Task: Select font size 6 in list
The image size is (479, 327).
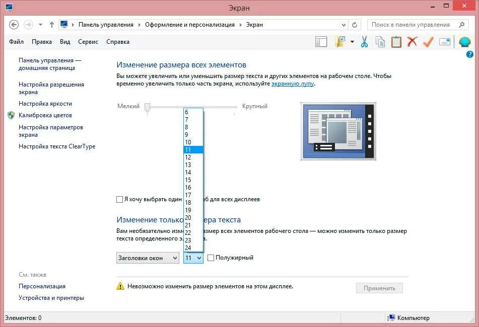Action: (193, 112)
